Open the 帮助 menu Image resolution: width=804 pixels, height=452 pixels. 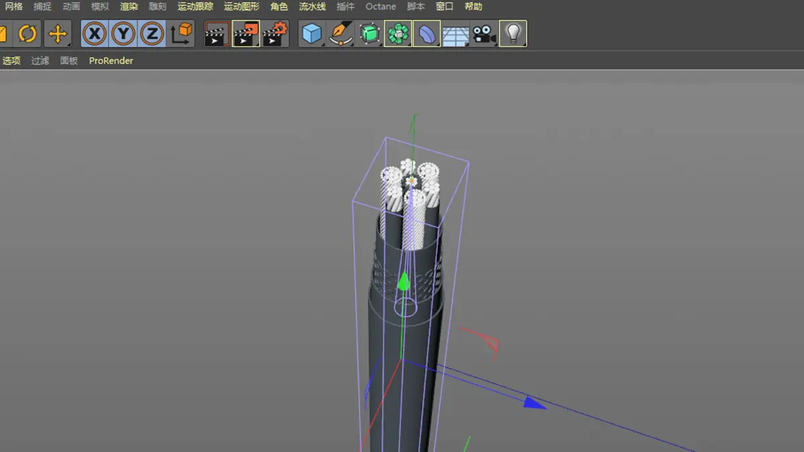pos(473,7)
